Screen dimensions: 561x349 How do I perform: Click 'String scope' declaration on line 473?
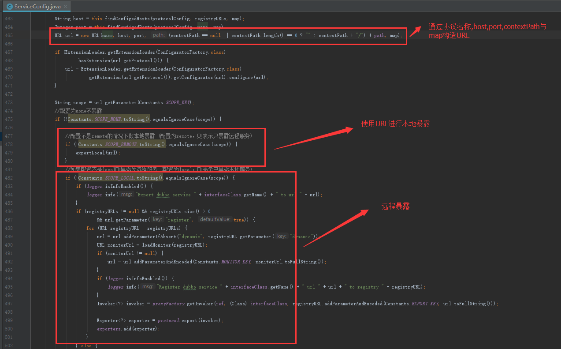tap(70, 102)
